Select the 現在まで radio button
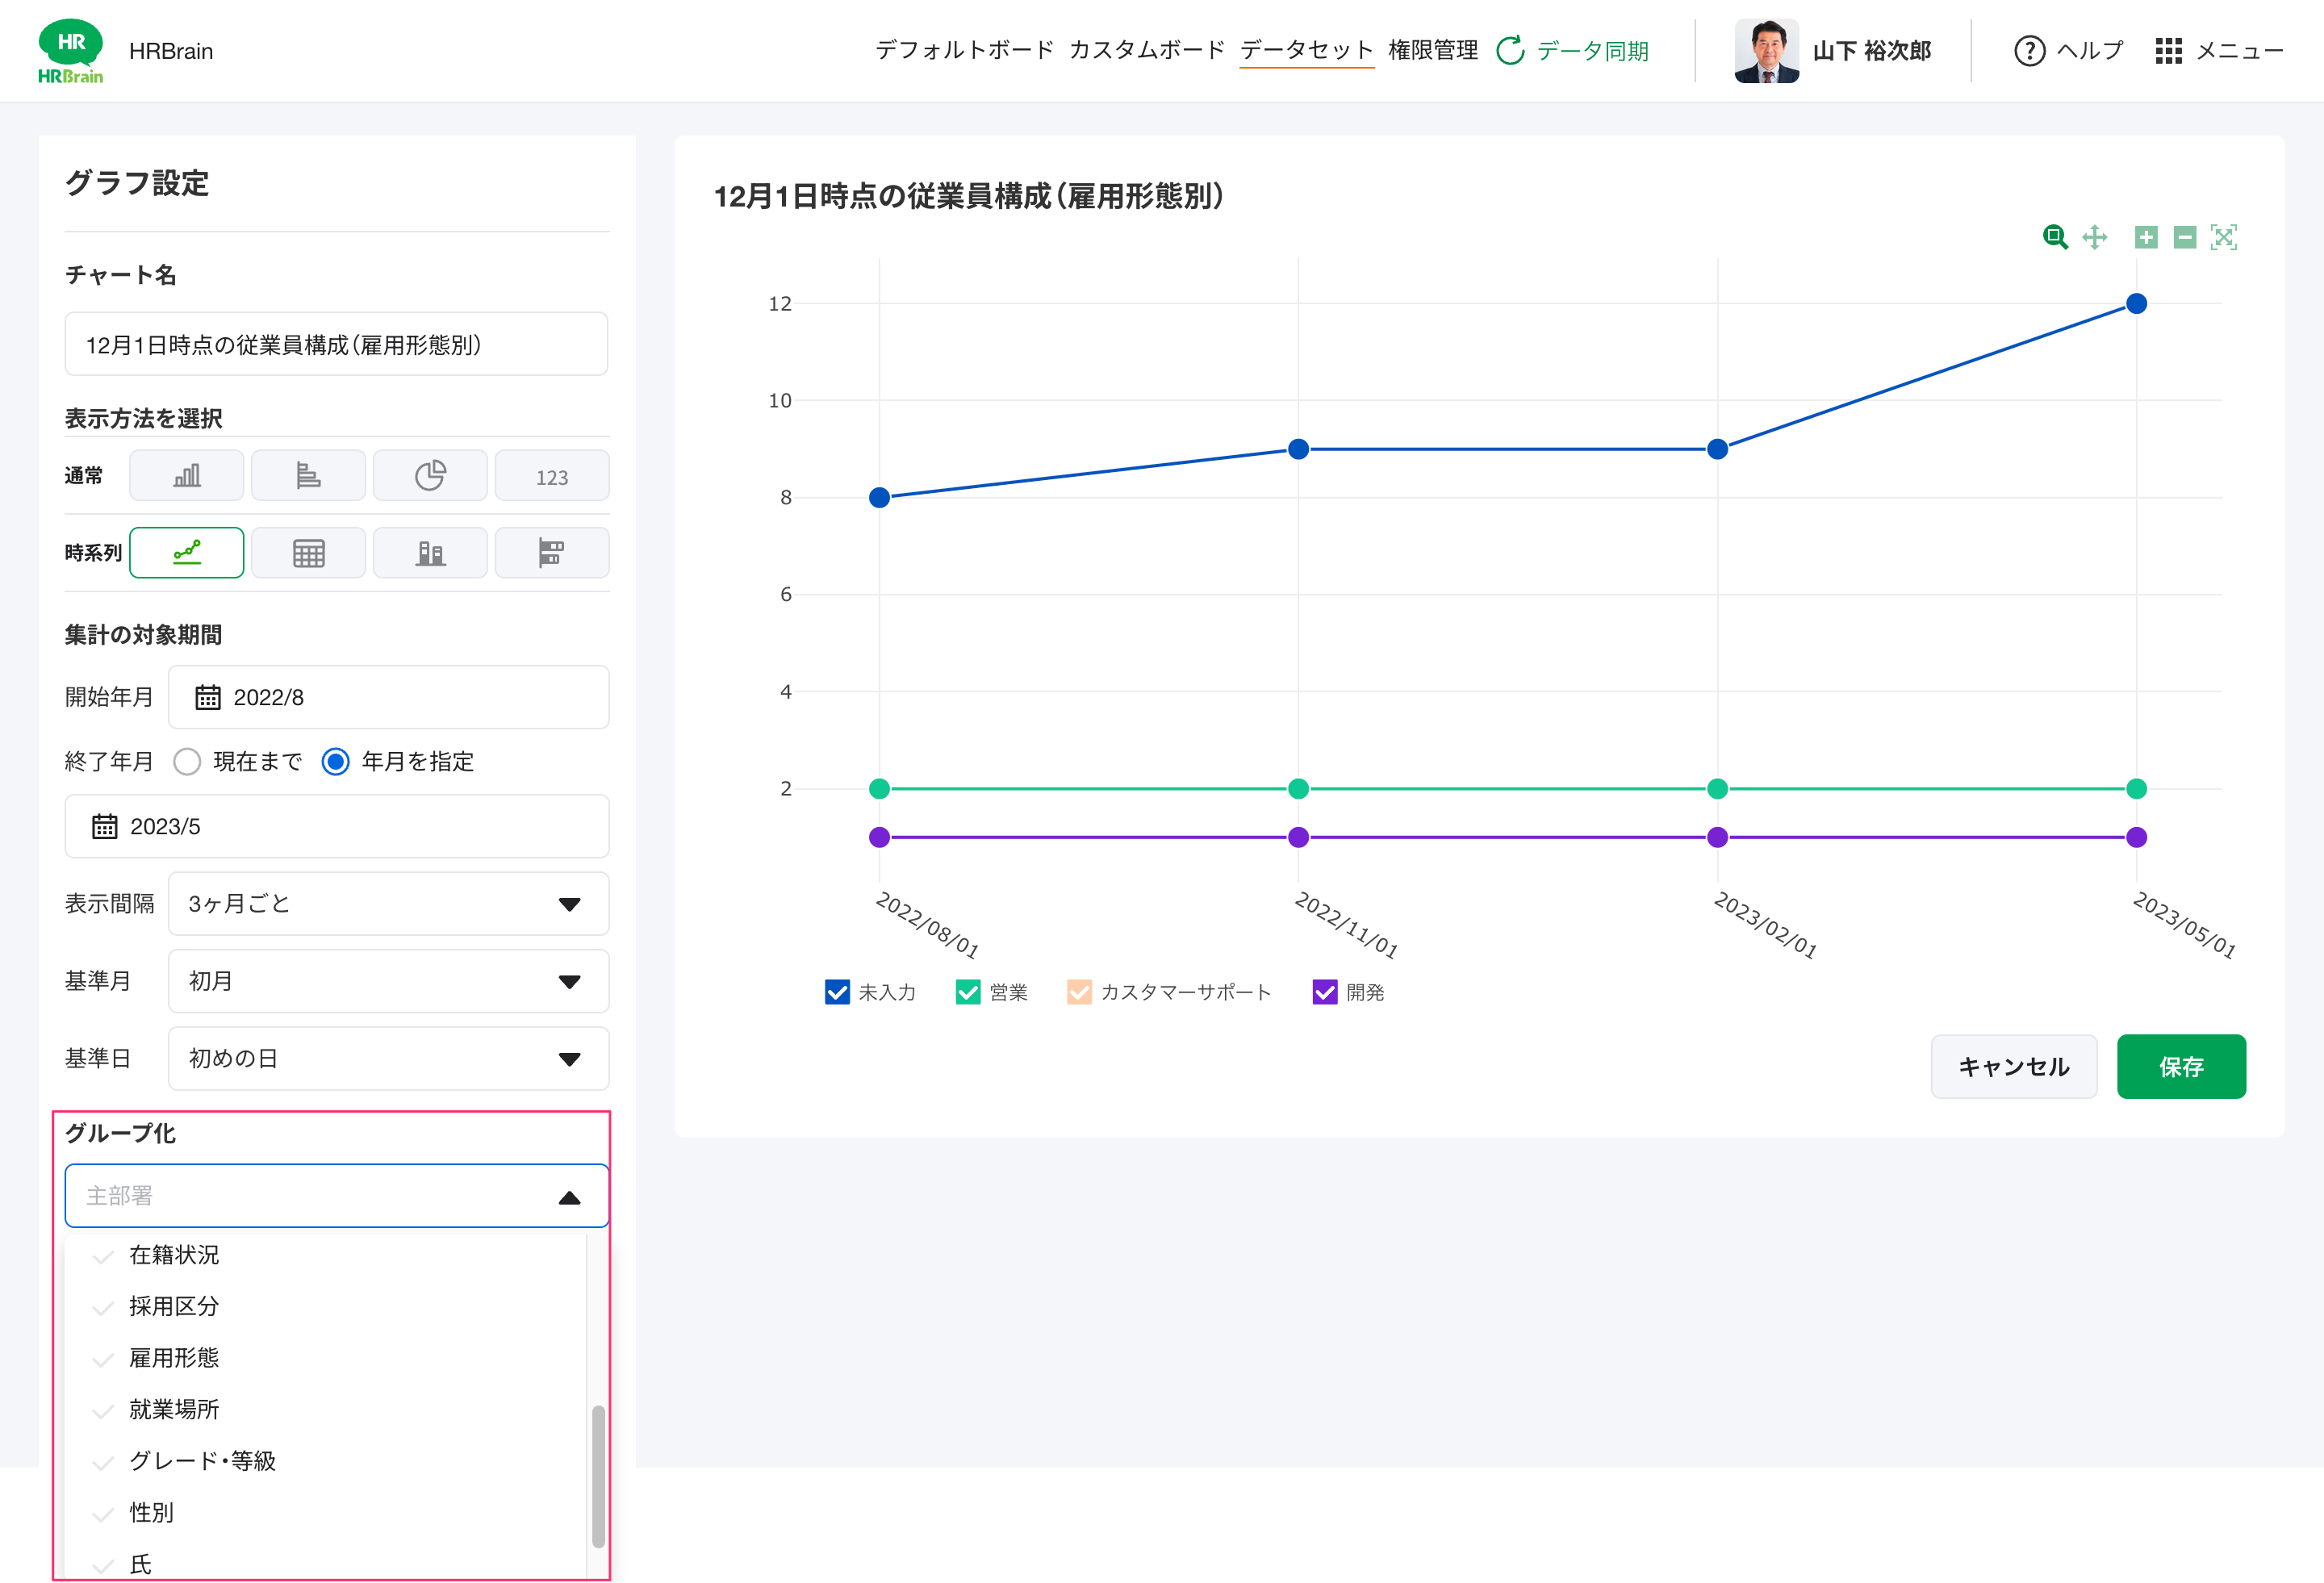2324x1583 pixels. click(187, 762)
